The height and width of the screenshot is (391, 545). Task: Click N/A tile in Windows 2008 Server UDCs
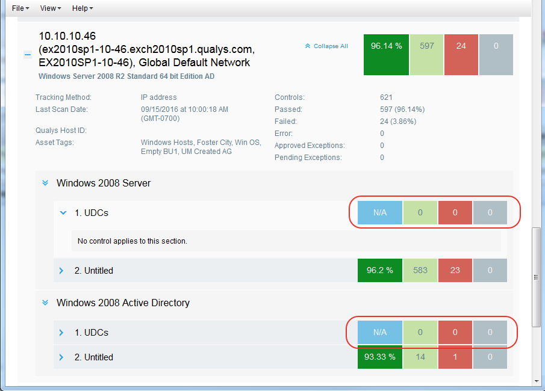380,212
